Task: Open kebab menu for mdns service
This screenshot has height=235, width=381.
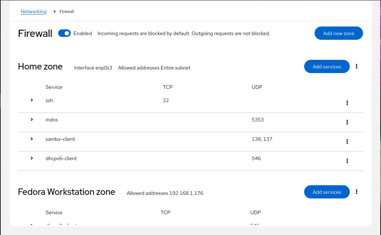Action: [x=347, y=122]
